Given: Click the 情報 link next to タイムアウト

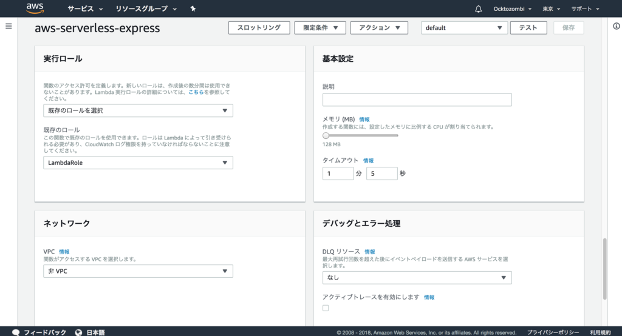Looking at the screenshot, I should (368, 161).
